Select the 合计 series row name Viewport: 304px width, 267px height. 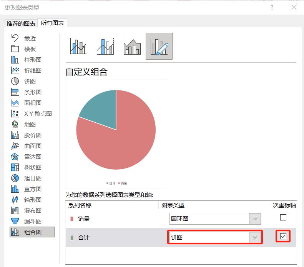pyautogui.click(x=84, y=237)
